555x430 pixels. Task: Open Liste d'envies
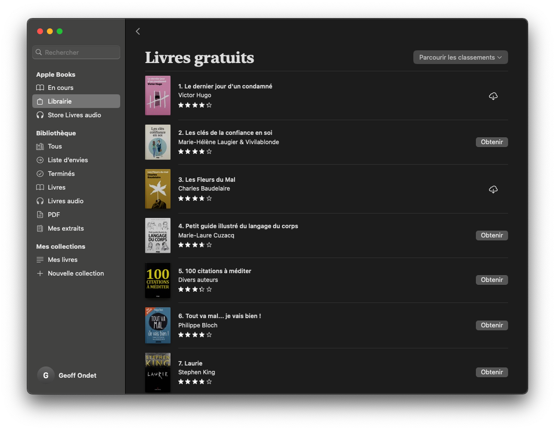(x=76, y=160)
